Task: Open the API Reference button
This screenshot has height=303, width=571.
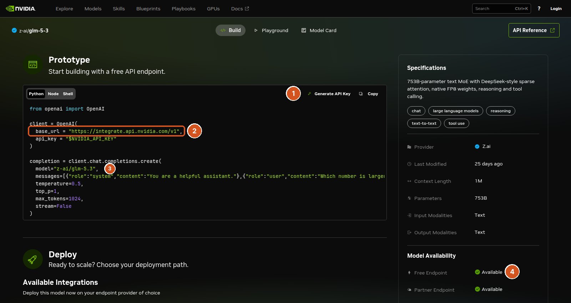Action: pos(534,30)
